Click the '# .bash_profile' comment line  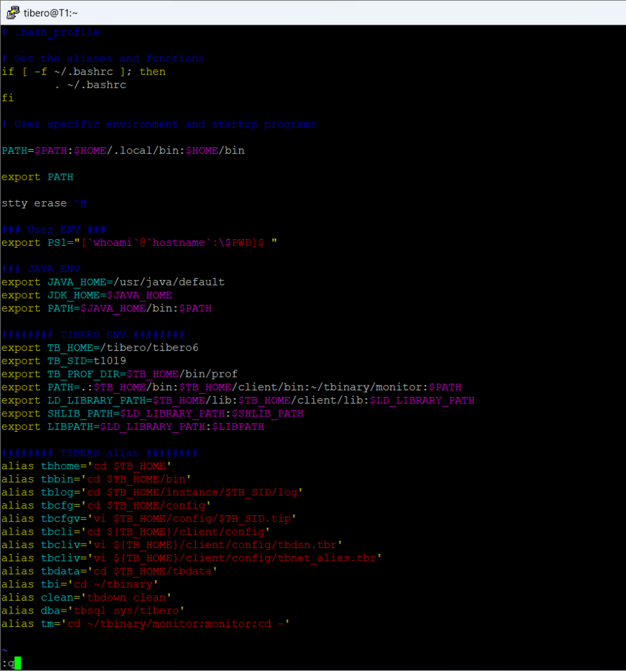(x=51, y=33)
